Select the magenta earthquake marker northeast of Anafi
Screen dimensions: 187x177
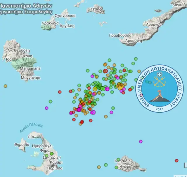[x=141, y=141]
